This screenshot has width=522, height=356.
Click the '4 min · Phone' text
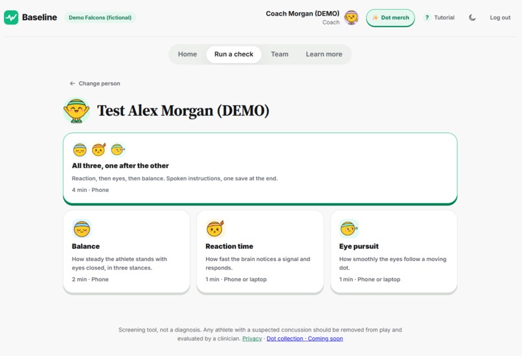tap(90, 190)
